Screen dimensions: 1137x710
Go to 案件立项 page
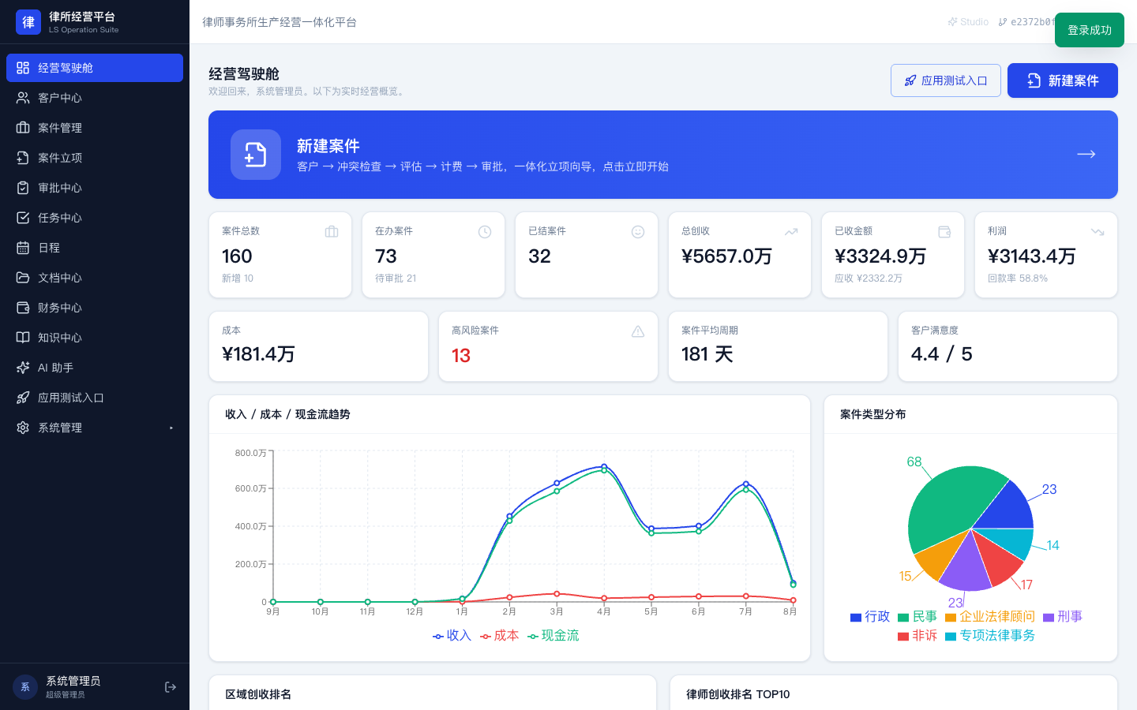point(95,158)
